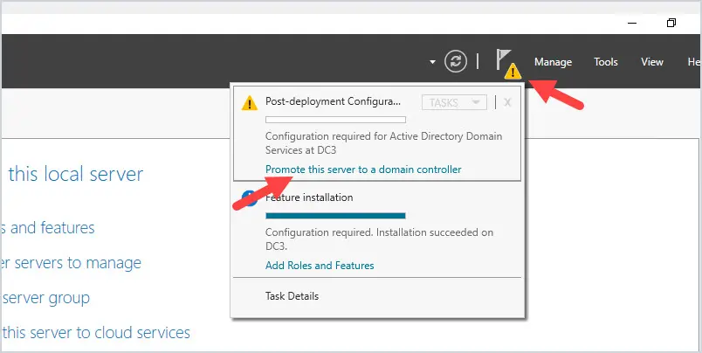Click Promote this server to a domain controller
702x353 pixels.
363,170
